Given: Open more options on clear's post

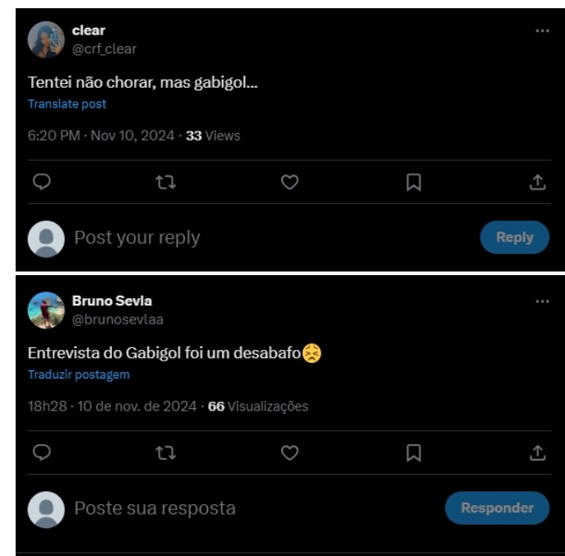Looking at the screenshot, I should click(542, 31).
